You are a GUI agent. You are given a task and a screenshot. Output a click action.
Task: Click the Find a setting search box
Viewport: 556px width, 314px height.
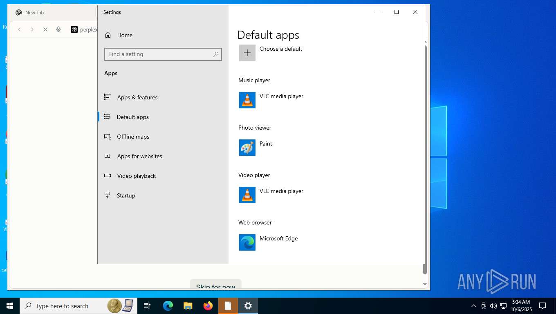[163, 54]
